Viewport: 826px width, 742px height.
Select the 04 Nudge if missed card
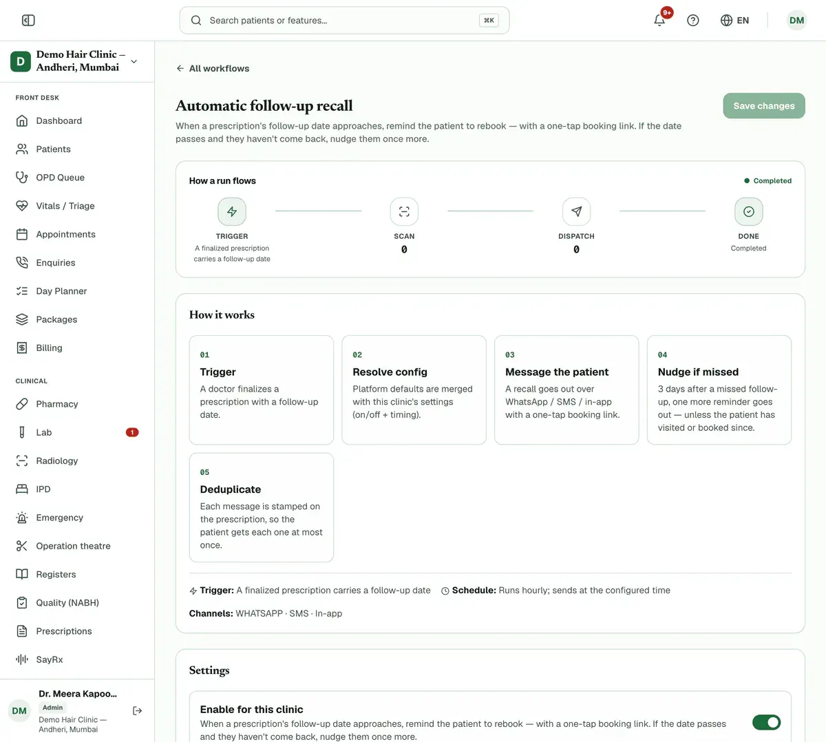(719, 390)
